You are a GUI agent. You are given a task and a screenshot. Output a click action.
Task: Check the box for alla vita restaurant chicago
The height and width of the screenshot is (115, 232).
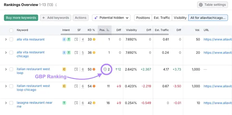tap(11, 52)
